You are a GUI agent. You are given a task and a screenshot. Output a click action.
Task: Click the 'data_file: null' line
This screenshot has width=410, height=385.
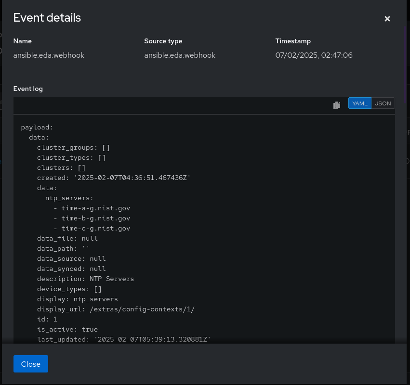click(67, 239)
